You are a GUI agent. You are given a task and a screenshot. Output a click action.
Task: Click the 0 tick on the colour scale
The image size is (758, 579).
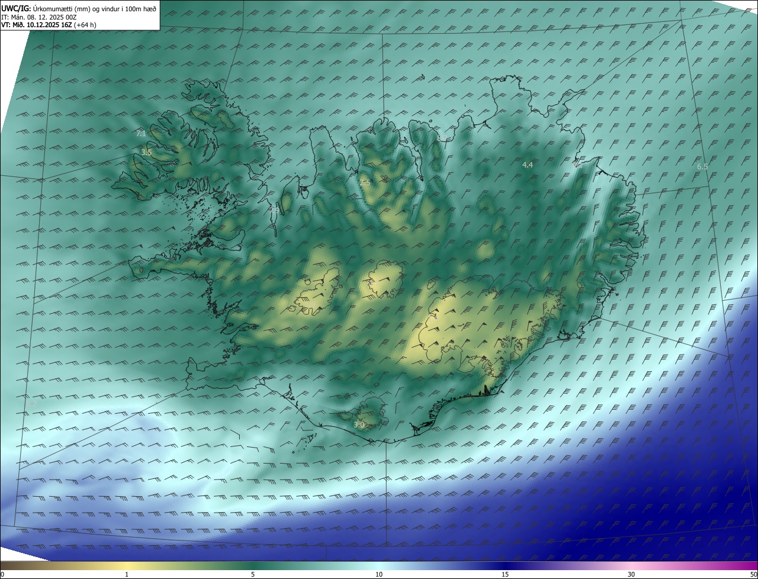2,574
